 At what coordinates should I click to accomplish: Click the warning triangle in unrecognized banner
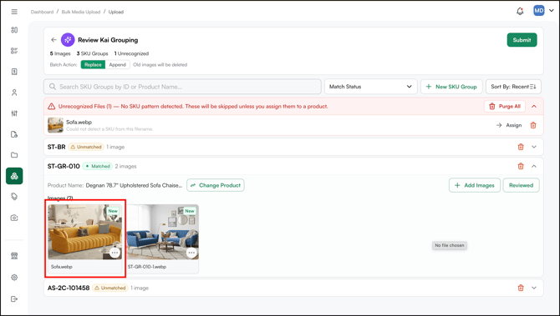52,107
